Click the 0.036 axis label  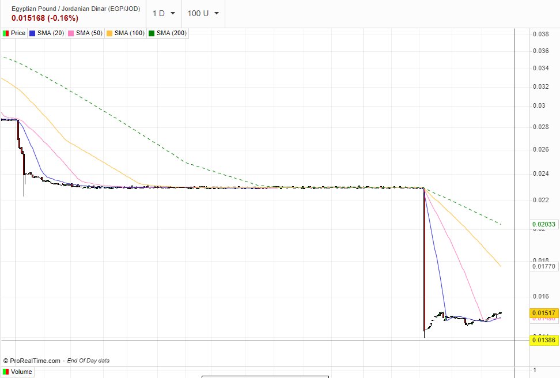click(x=541, y=51)
